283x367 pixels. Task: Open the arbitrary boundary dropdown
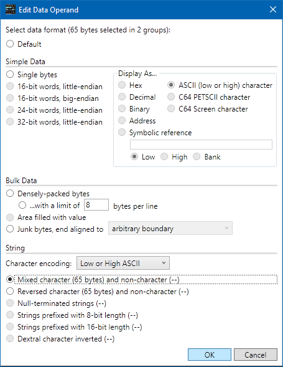point(170,228)
